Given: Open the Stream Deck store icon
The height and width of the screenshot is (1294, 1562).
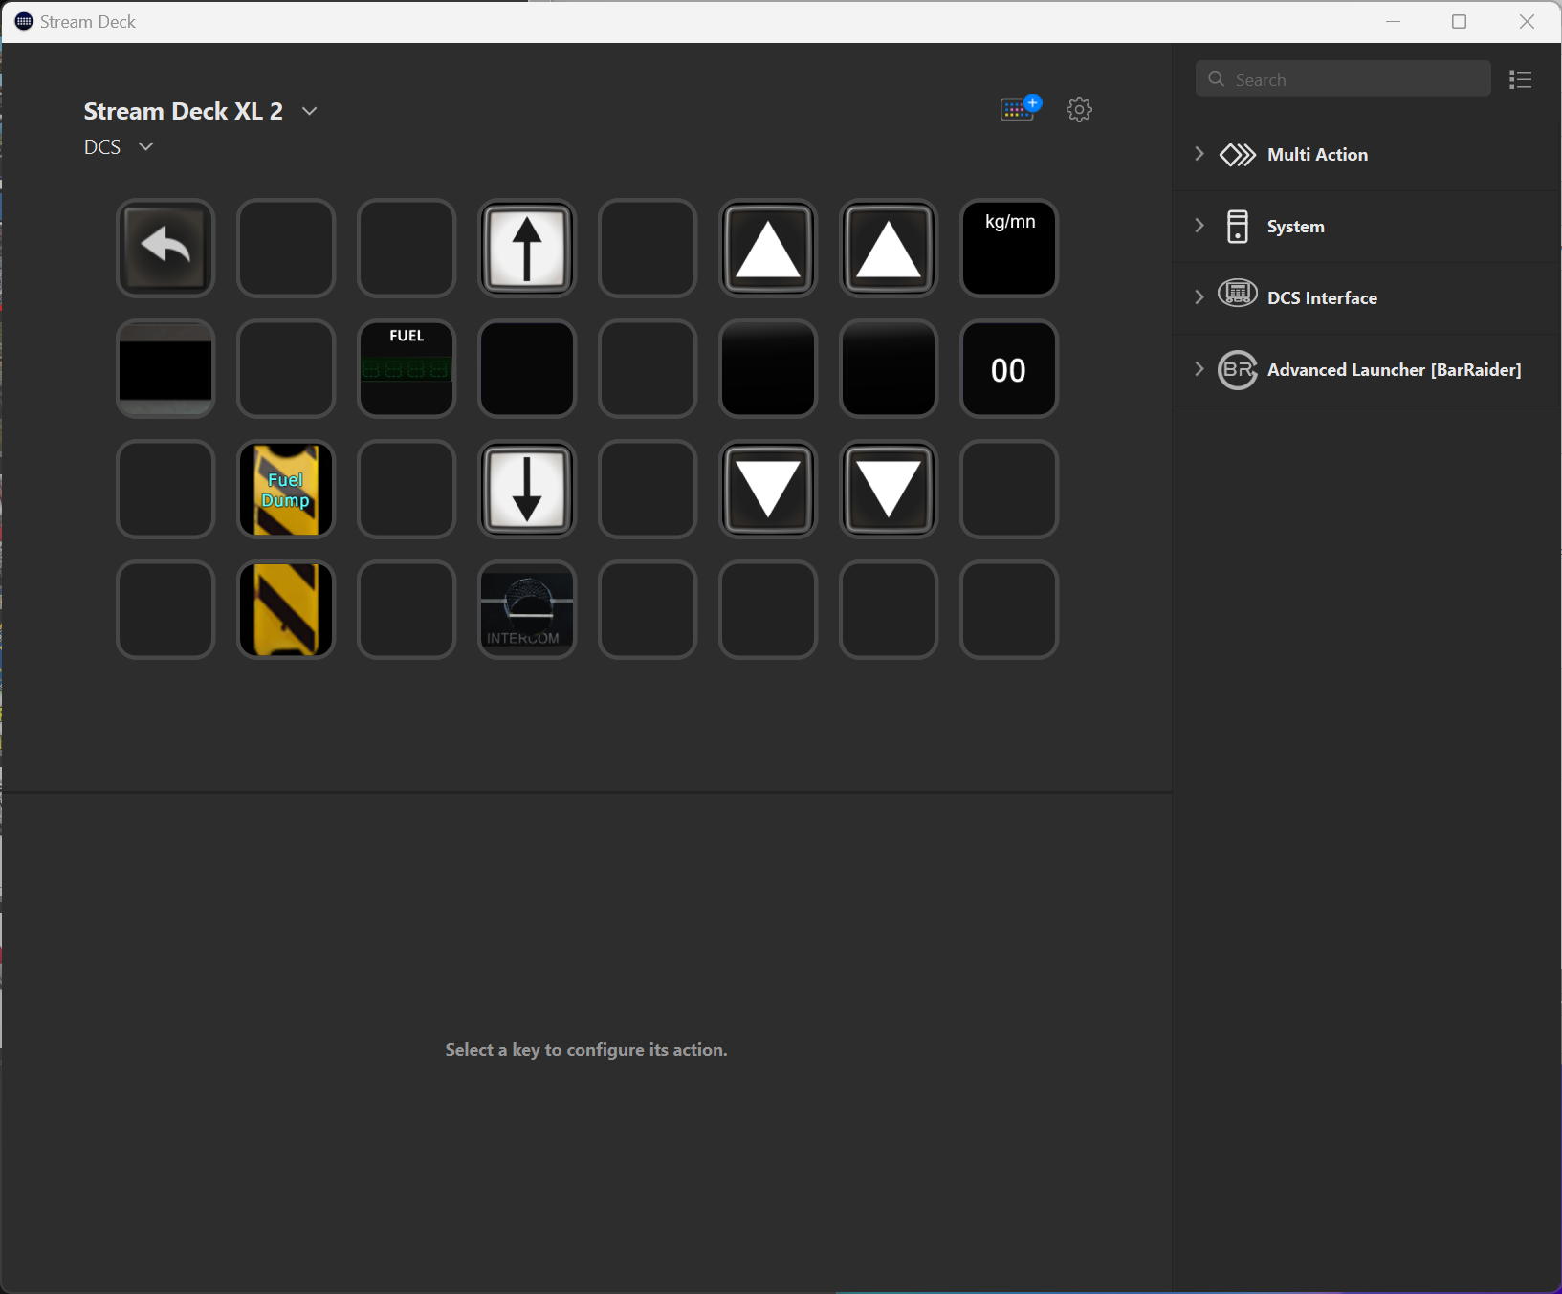Looking at the screenshot, I should (1019, 109).
